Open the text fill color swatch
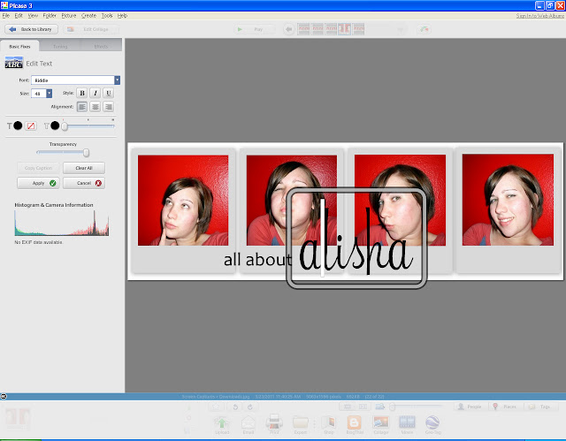566x441 pixels. pyautogui.click(x=18, y=125)
